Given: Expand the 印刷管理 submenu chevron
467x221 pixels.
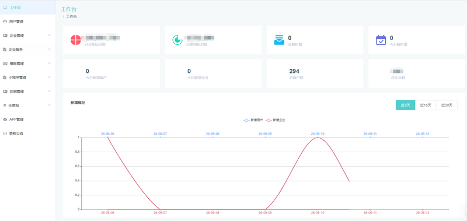Looking at the screenshot, I should coord(49,91).
